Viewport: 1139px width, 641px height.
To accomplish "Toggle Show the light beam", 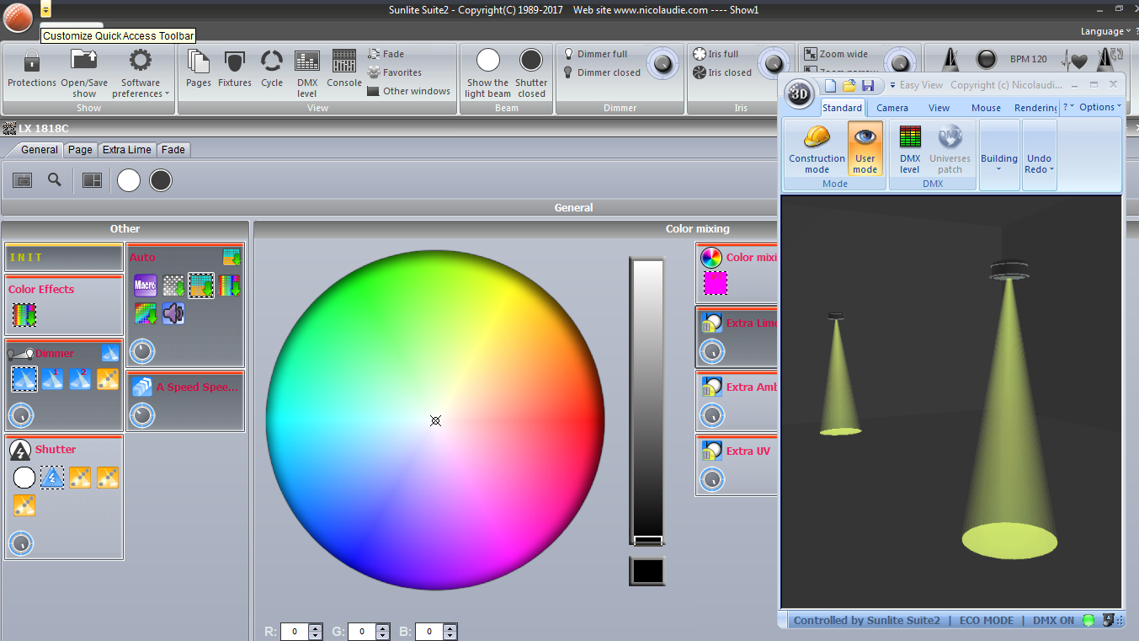I will click(x=488, y=72).
